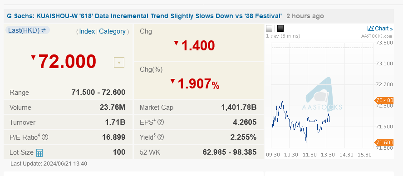Screen dimensions: 403x176
Task: Click the line chart icon beside Chart »
Action: (371, 28)
